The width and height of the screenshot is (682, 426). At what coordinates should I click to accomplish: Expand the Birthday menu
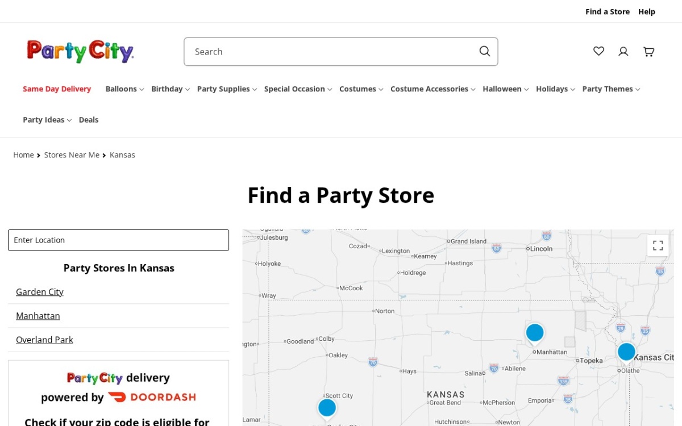coord(170,89)
